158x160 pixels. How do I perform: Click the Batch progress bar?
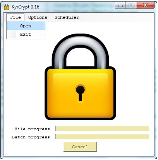point(102,136)
